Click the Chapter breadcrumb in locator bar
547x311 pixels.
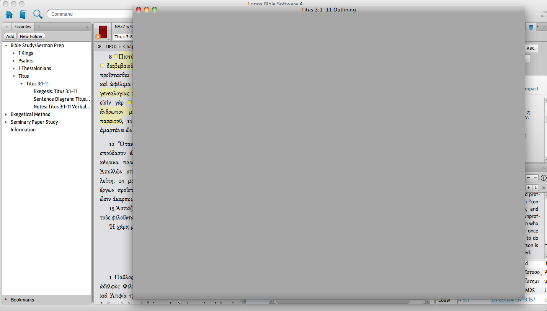pyautogui.click(x=127, y=46)
